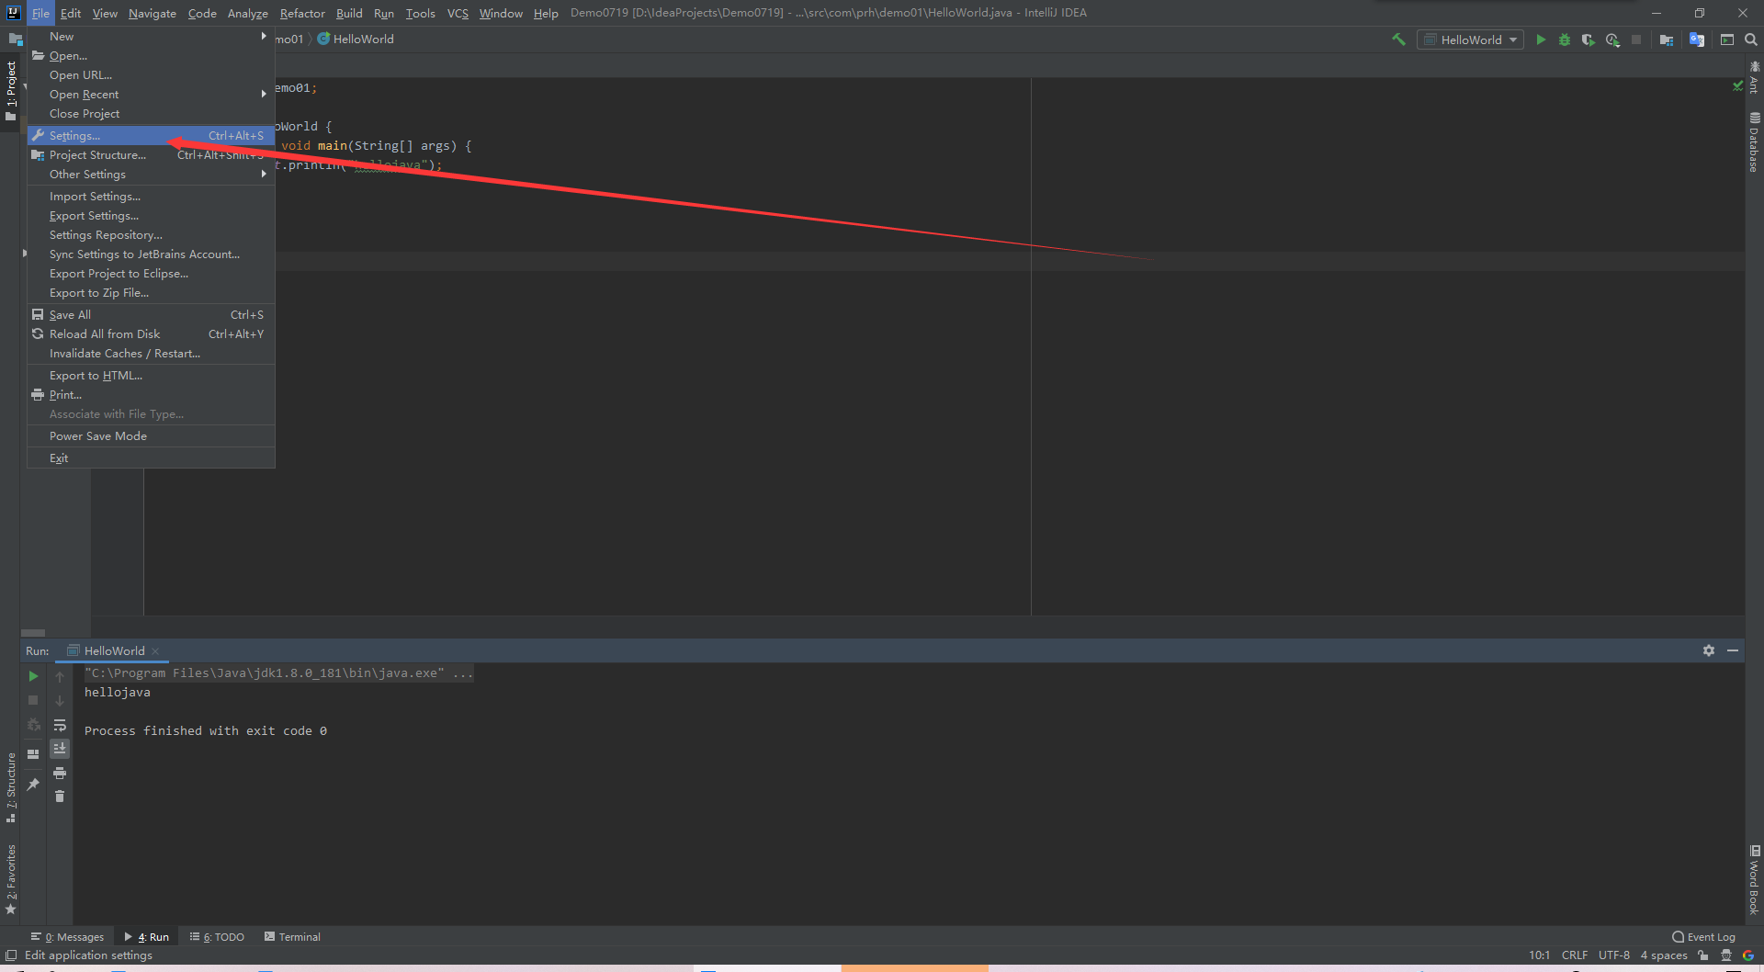Image resolution: width=1764 pixels, height=972 pixels.
Task: Restore layout icon in Run panel
Action: coord(33,754)
